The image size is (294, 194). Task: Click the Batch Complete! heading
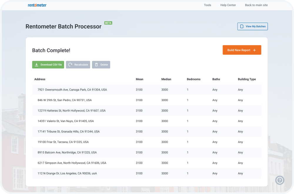(51, 51)
